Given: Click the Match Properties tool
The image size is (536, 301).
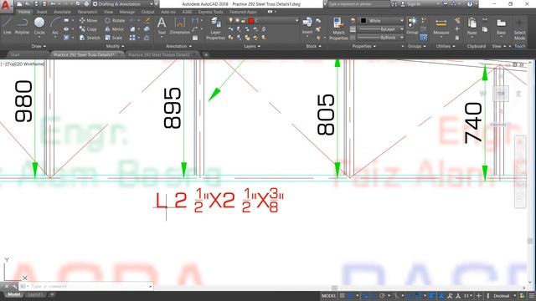Looking at the screenshot, I should coord(338,29).
